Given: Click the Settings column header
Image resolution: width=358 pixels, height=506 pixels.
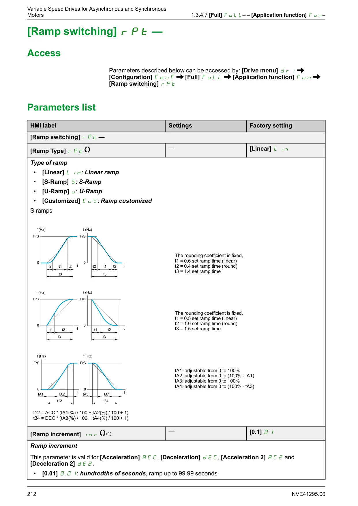Looking at the screenshot, I should (x=206, y=126).
